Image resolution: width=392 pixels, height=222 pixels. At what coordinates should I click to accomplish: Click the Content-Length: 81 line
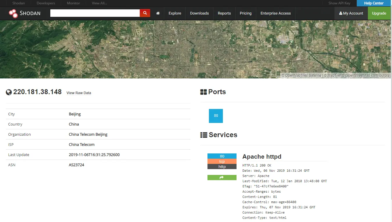click(259, 197)
